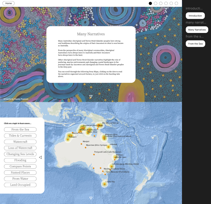Select the first filled page indicator dot
211x204 pixels.
click(150, 3)
